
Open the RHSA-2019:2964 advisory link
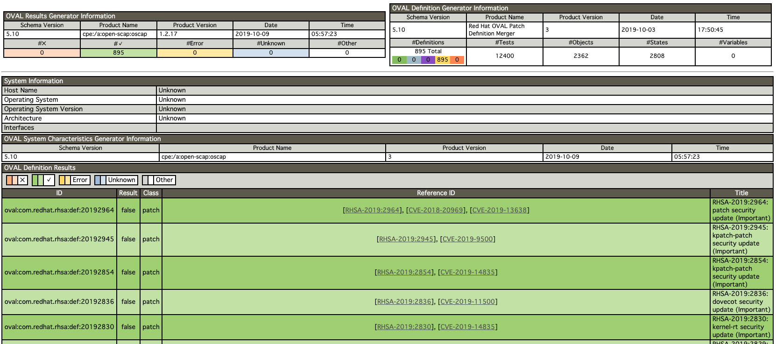[373, 210]
